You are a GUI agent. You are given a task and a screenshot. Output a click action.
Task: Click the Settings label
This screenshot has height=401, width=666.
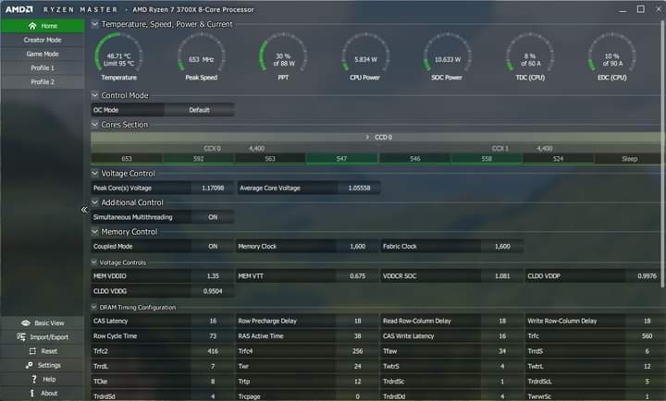(x=49, y=365)
